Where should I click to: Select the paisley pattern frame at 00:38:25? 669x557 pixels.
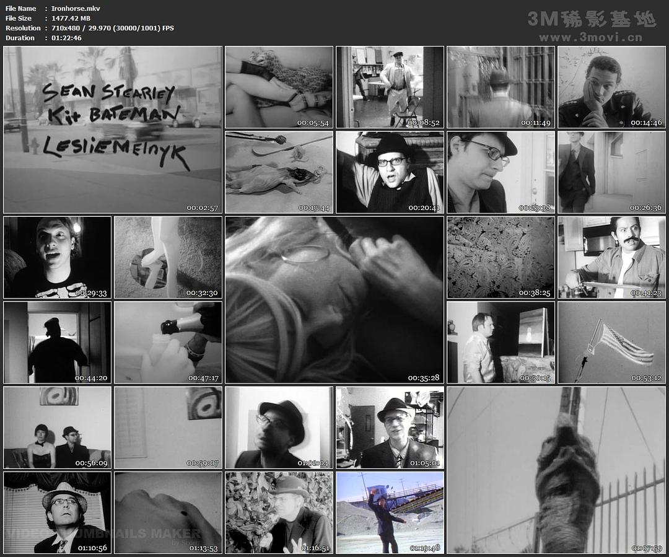(501, 257)
